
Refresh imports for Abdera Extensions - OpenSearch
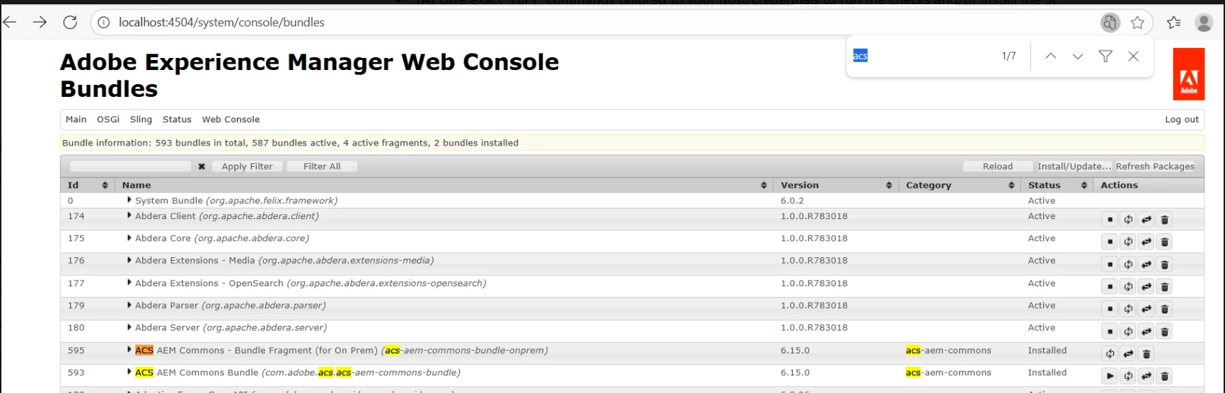(1128, 287)
